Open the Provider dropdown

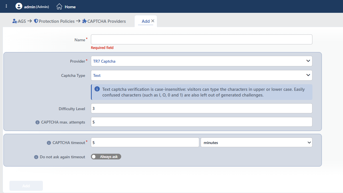click(202, 61)
